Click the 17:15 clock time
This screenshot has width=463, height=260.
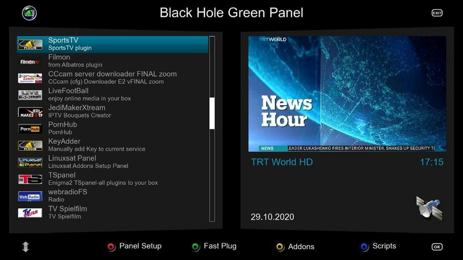[432, 162]
